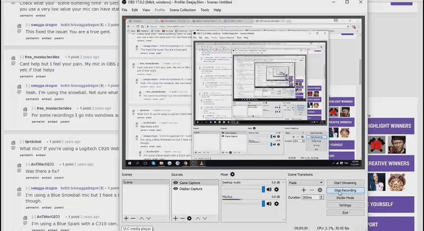The image size is (424, 231).
Task: Collapse swagga-dragon 'Blue Snowball mic' comment
Action: (28, 188)
